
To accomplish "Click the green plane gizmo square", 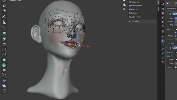I will 82,40.
